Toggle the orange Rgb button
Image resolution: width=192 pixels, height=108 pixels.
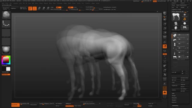pos(58,7)
